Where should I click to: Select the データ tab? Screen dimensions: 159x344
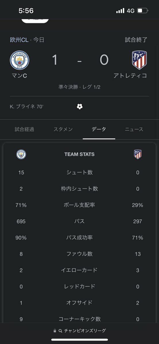(x=99, y=129)
